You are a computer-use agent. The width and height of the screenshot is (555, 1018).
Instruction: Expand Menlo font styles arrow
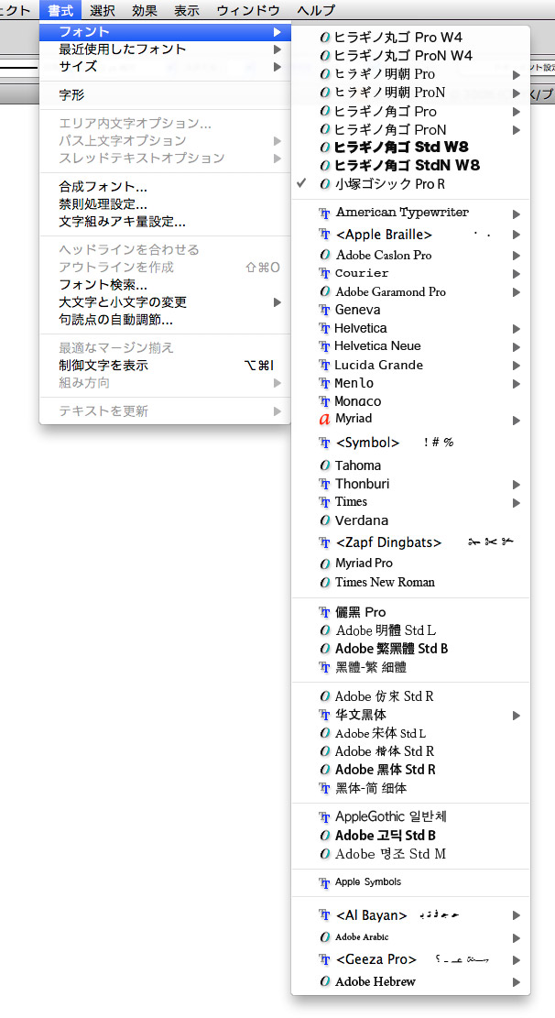pos(517,384)
